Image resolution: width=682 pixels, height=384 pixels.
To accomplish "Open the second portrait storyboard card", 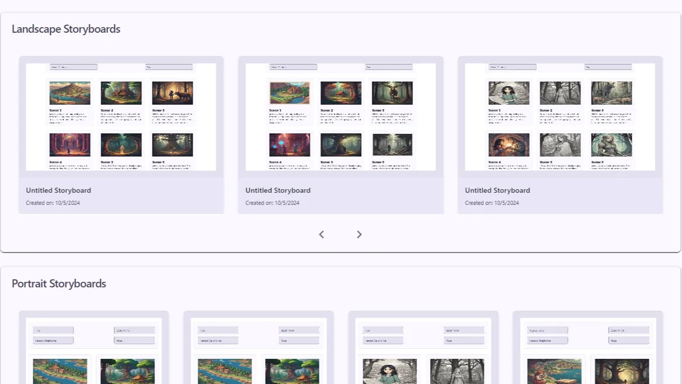I will pyautogui.click(x=259, y=347).
